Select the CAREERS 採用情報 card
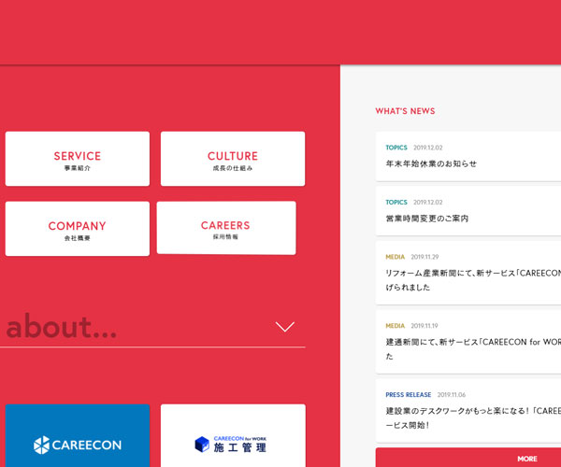The width and height of the screenshot is (561, 467). click(225, 228)
